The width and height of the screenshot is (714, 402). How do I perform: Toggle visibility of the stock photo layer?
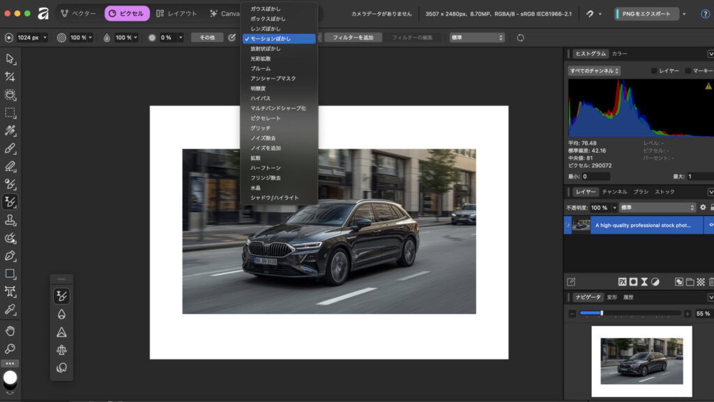(711, 225)
